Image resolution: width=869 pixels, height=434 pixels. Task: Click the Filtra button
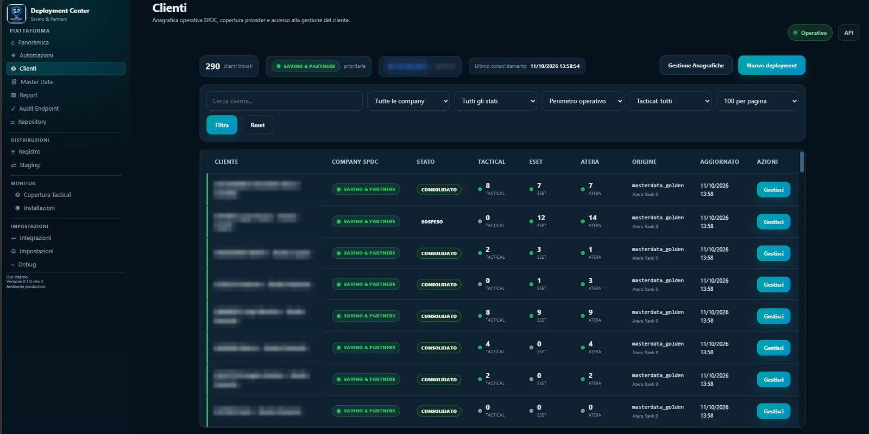pyautogui.click(x=222, y=125)
